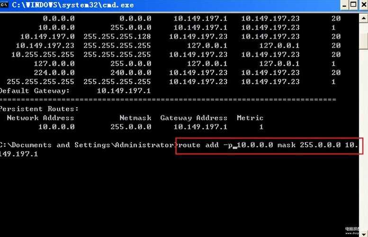Screen dimensions: 368x237
Task: Click 0.0.0.0 destination in the first row
Action: [x=59, y=18]
